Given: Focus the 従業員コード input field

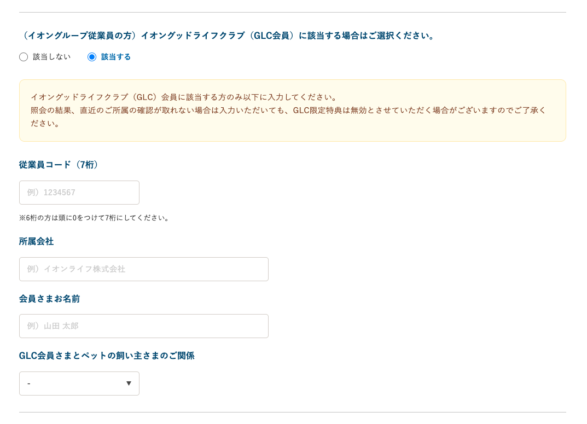Looking at the screenshot, I should click(79, 193).
